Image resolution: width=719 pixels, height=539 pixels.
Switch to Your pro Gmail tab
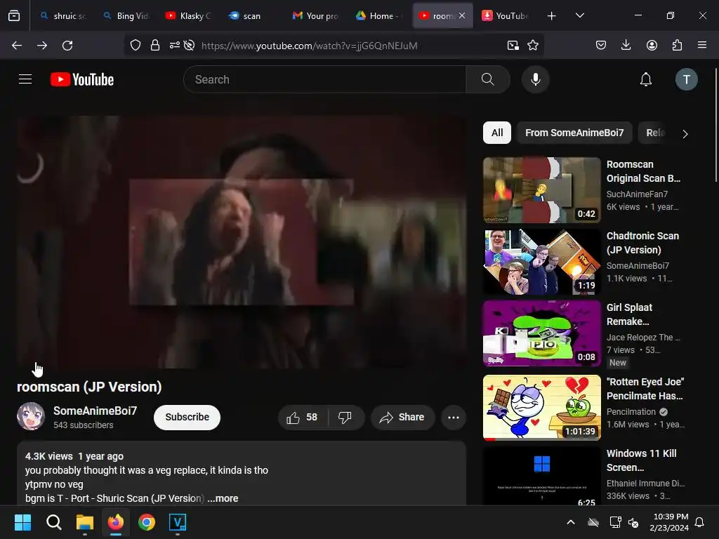coord(317,15)
